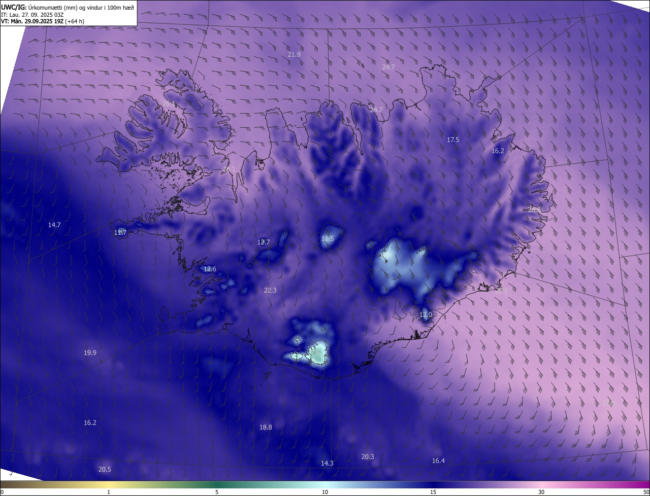Select the 20.5 value label
The width and height of the screenshot is (650, 496).
[x=105, y=469]
